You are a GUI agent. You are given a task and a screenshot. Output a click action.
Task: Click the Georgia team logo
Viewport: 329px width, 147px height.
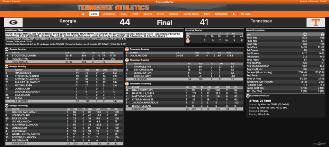pyautogui.click(x=13, y=22)
